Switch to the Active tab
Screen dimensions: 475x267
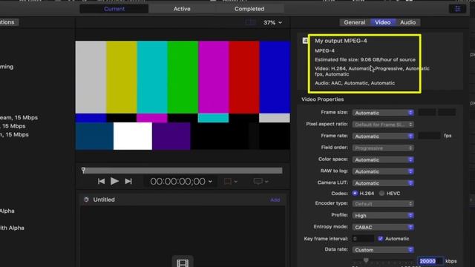[182, 9]
